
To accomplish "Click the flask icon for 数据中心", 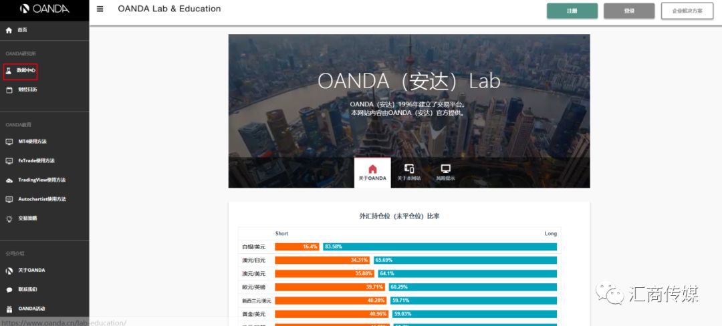I will [x=9, y=69].
